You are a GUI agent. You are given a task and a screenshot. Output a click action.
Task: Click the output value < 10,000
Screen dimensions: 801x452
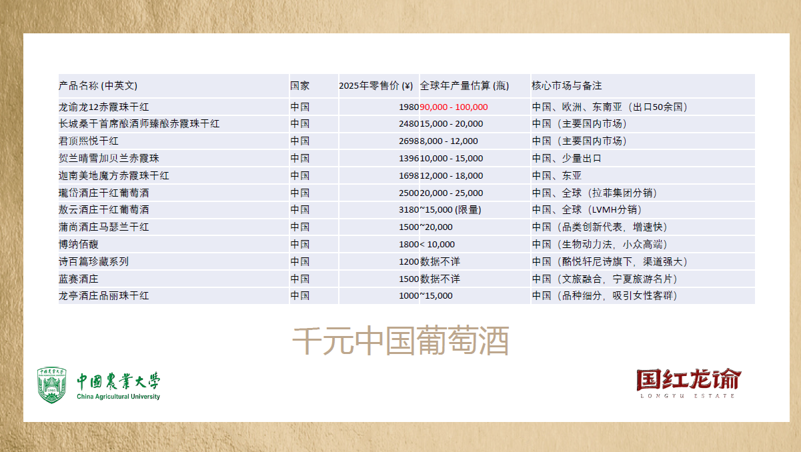click(438, 245)
